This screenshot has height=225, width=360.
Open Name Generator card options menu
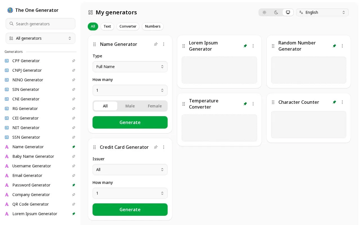pos(164,44)
